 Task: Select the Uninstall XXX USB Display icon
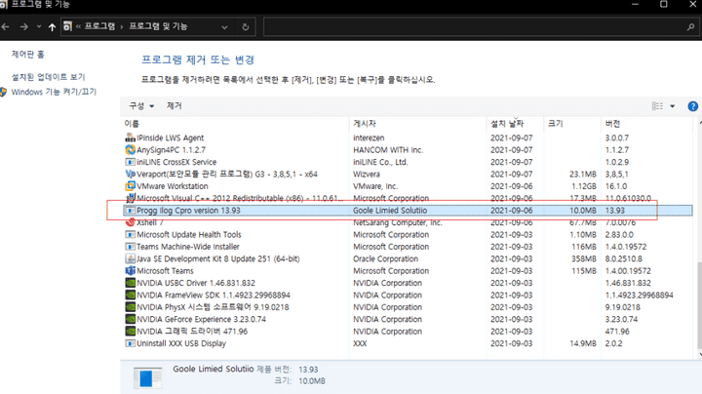coord(130,343)
